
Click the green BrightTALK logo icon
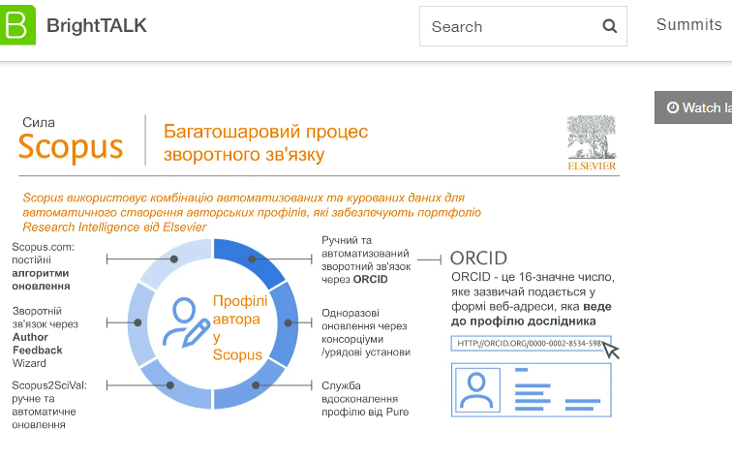click(17, 25)
